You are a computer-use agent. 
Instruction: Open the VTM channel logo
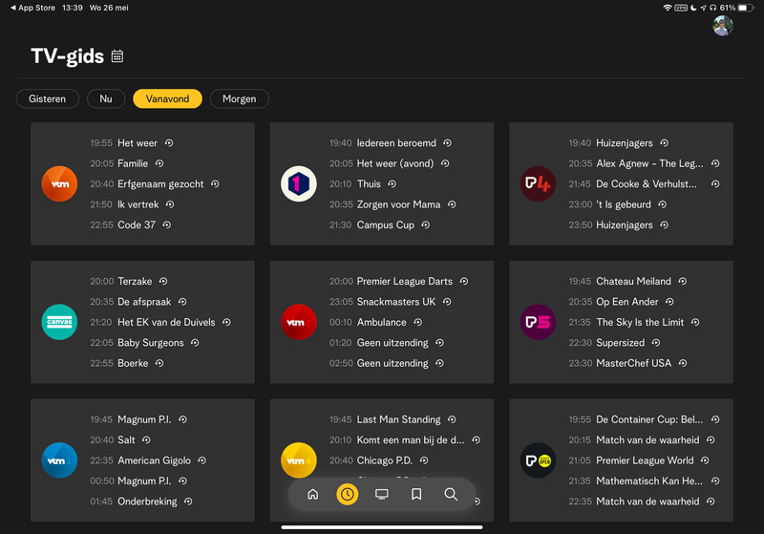click(59, 183)
